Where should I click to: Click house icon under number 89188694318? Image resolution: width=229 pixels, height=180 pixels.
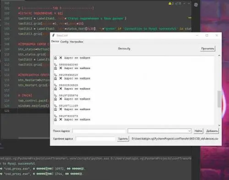55,78
